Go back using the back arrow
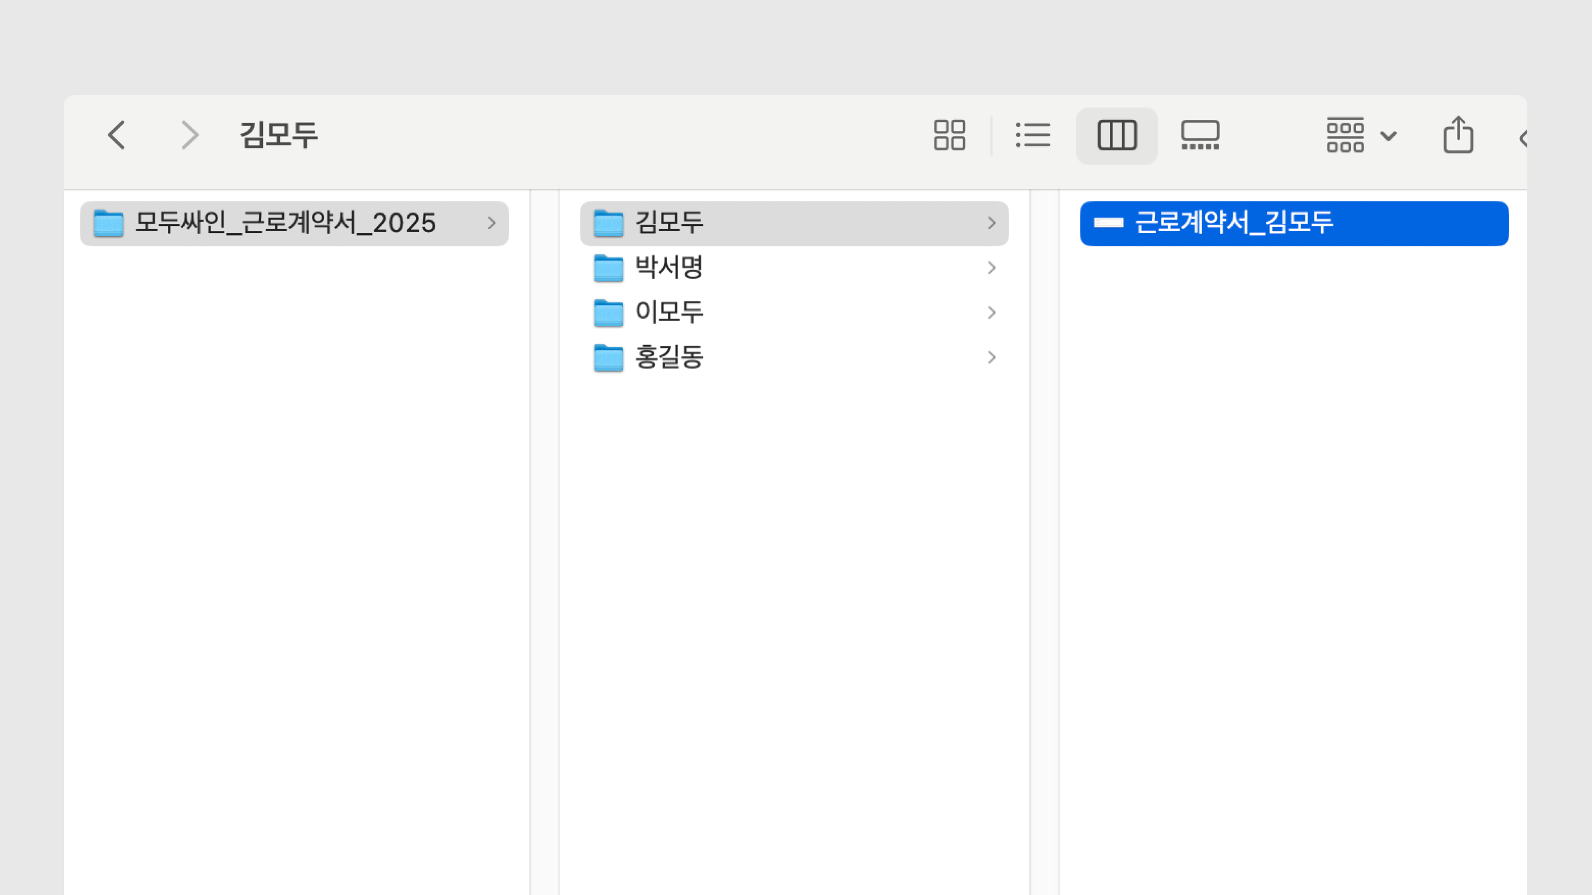Image resolution: width=1592 pixels, height=895 pixels. pos(116,135)
